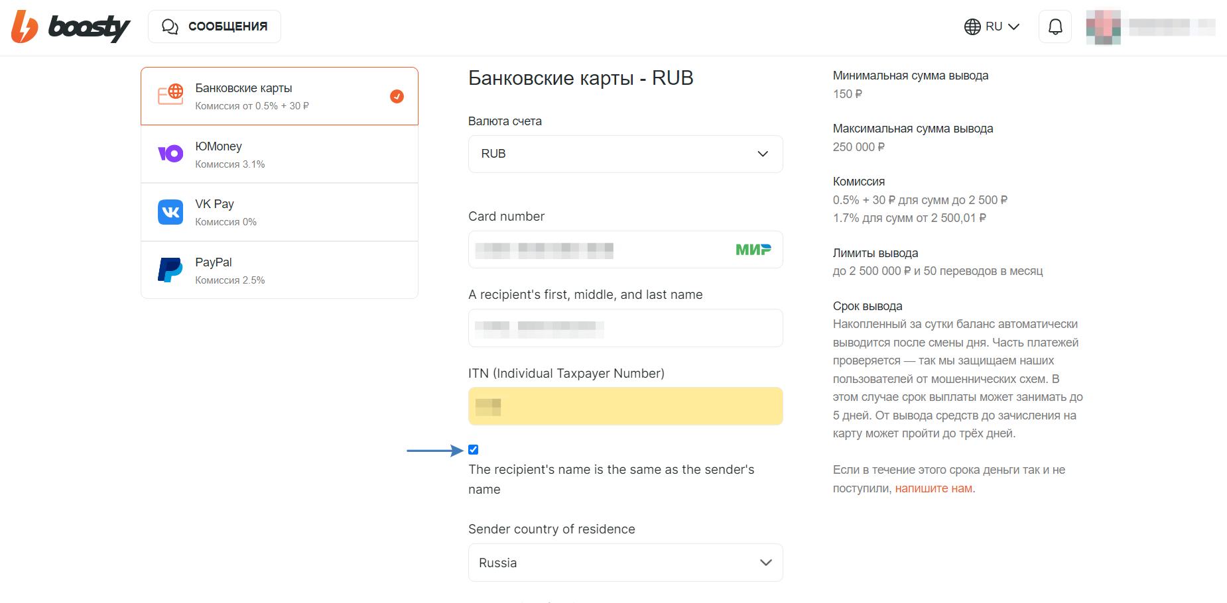Open the RUB currency dropdown
The height and width of the screenshot is (603, 1227).
point(625,154)
